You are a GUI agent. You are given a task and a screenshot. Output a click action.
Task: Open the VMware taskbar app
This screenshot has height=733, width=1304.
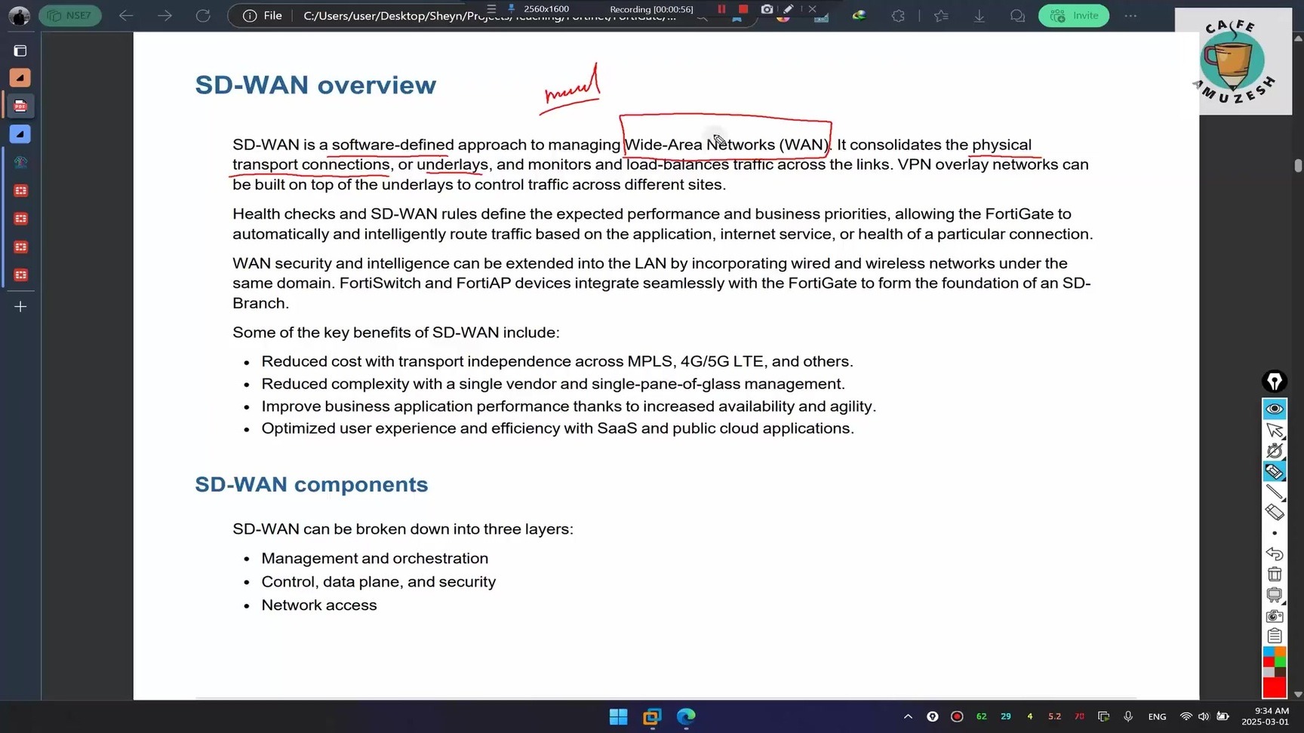652,716
